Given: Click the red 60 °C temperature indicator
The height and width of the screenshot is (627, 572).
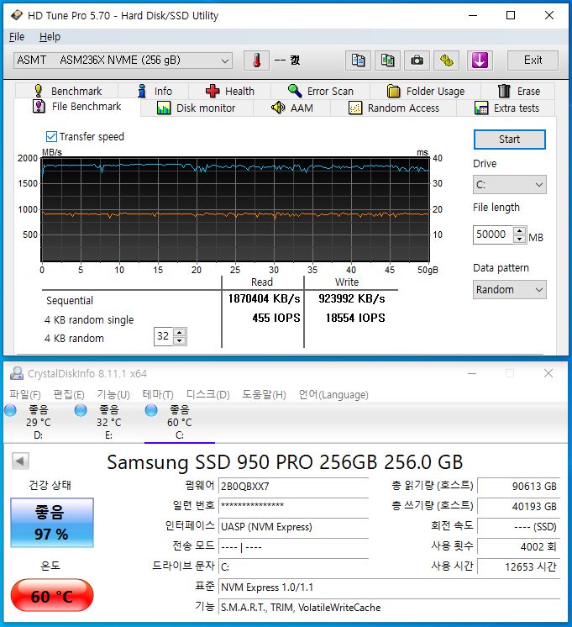Looking at the screenshot, I should (x=52, y=596).
